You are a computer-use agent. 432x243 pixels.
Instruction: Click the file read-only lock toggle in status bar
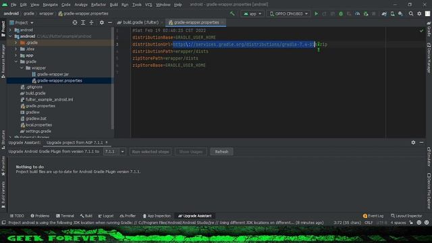click(x=411, y=223)
